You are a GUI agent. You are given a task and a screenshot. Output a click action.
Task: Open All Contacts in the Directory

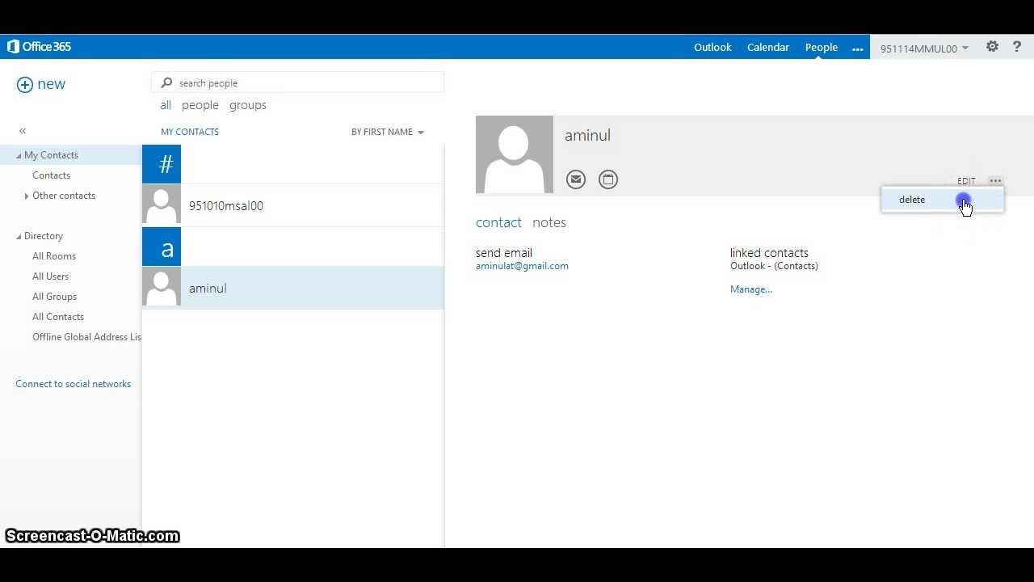tap(58, 317)
